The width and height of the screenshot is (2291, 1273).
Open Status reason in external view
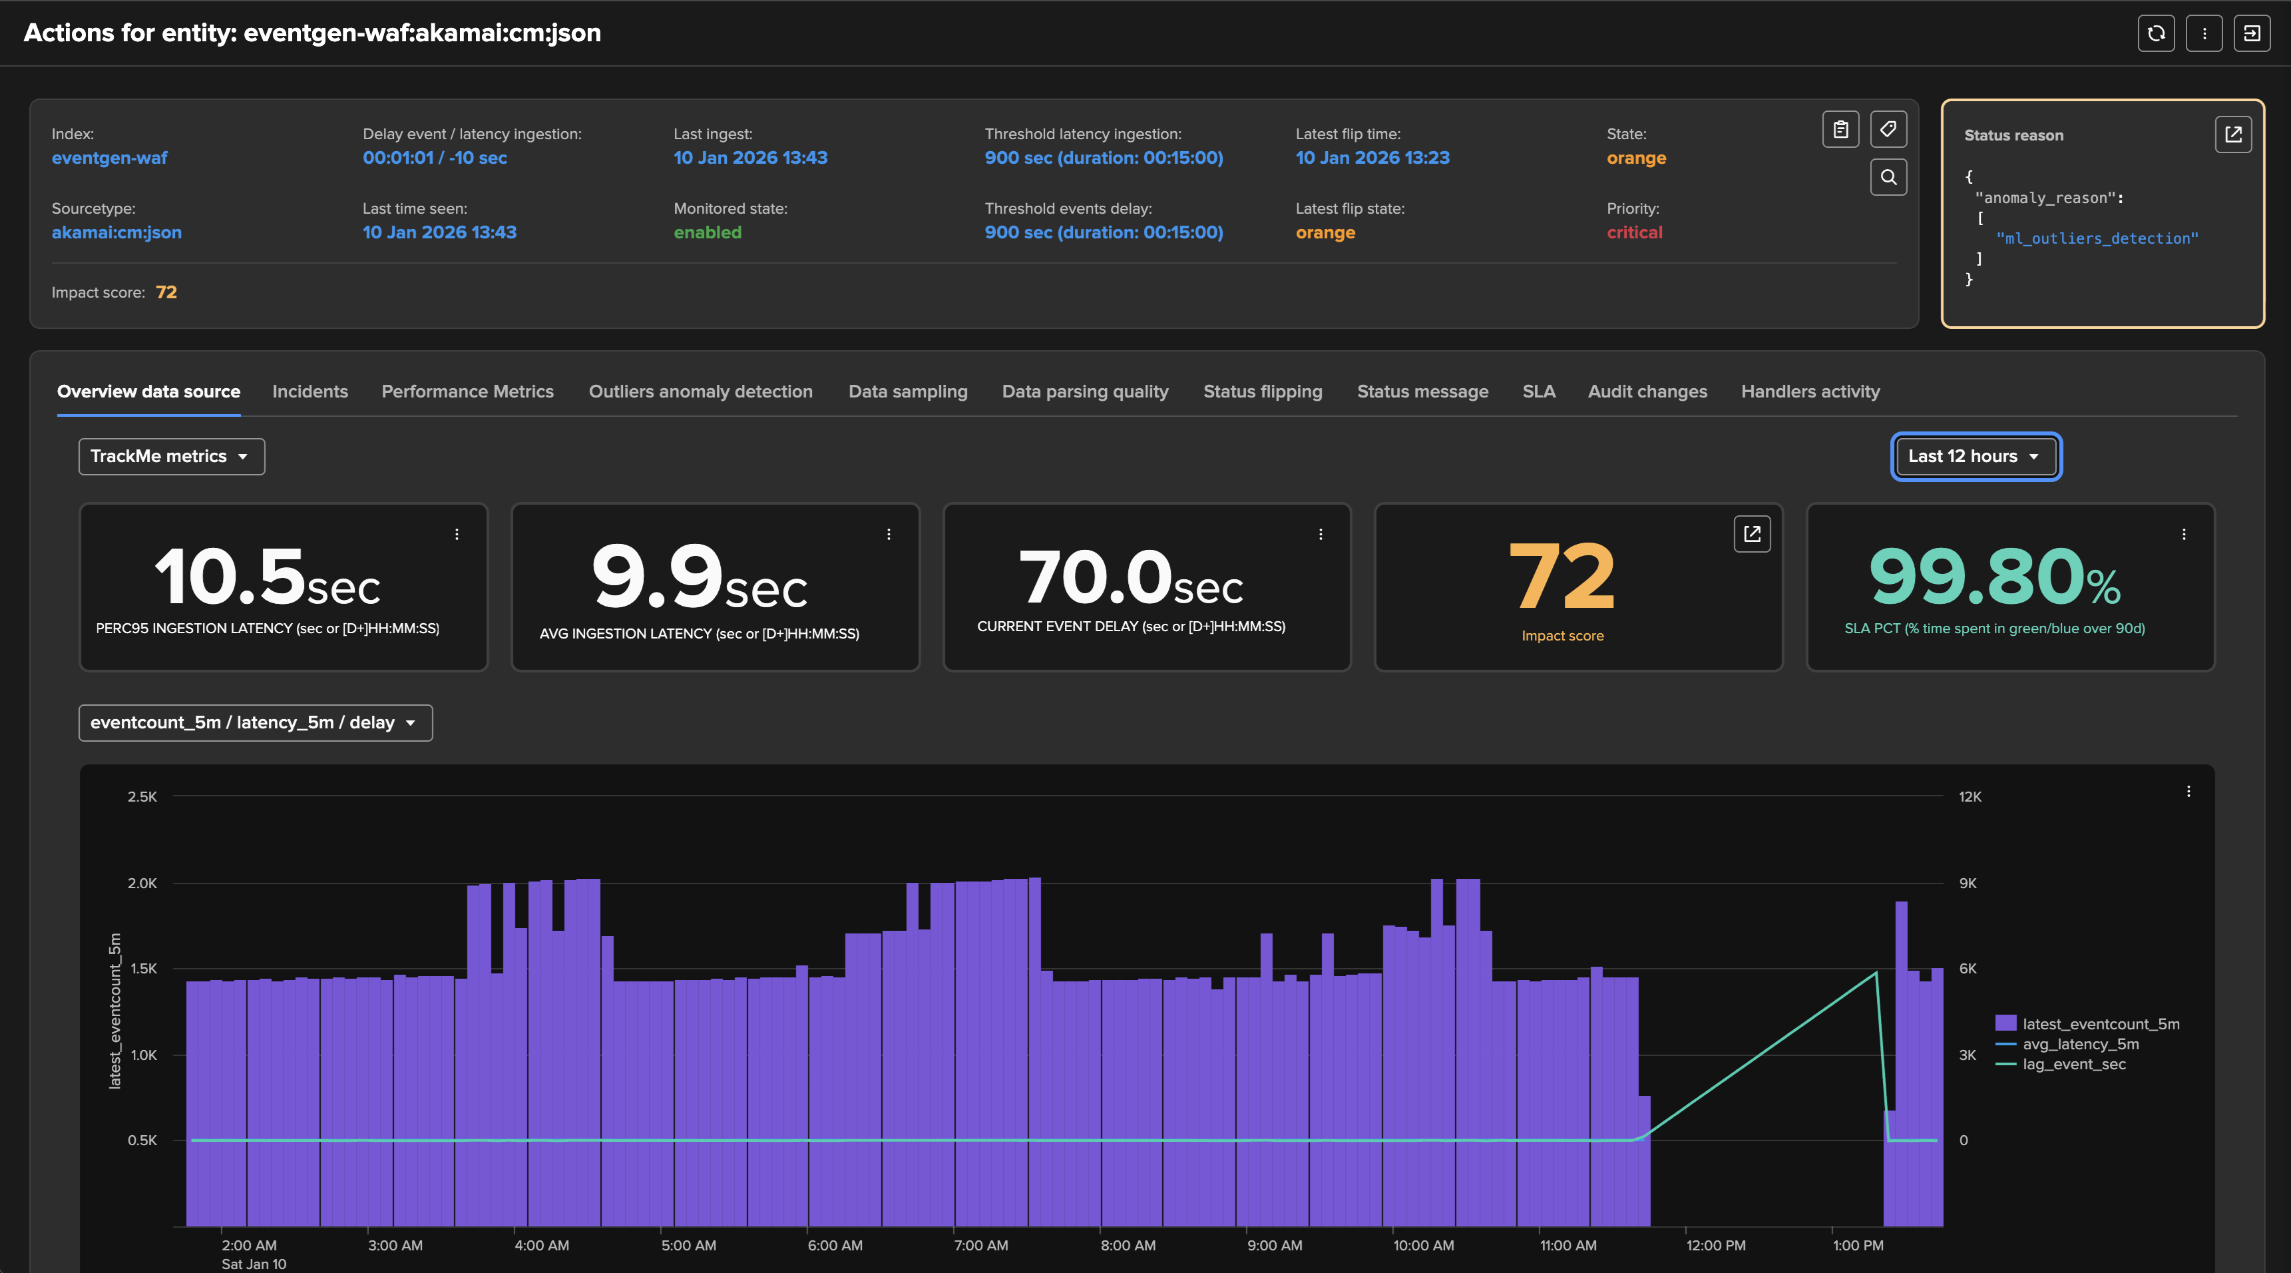click(x=2232, y=135)
